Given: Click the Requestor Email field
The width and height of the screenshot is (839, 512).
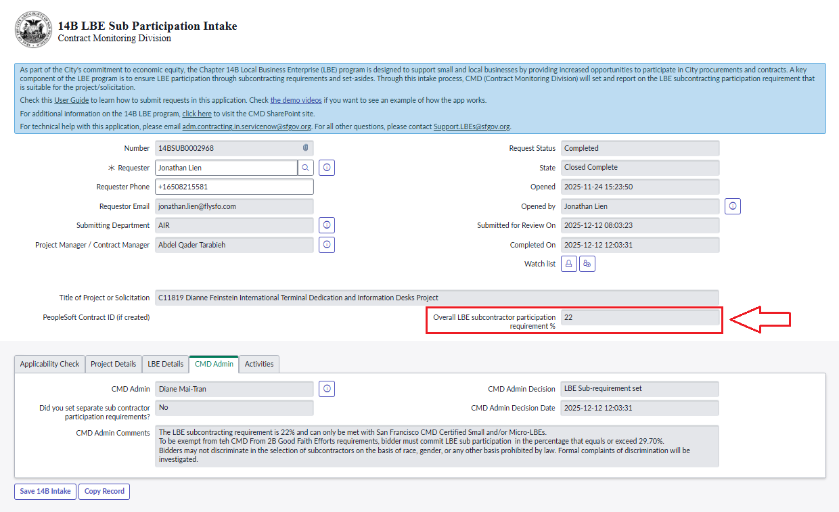Looking at the screenshot, I should [x=234, y=206].
